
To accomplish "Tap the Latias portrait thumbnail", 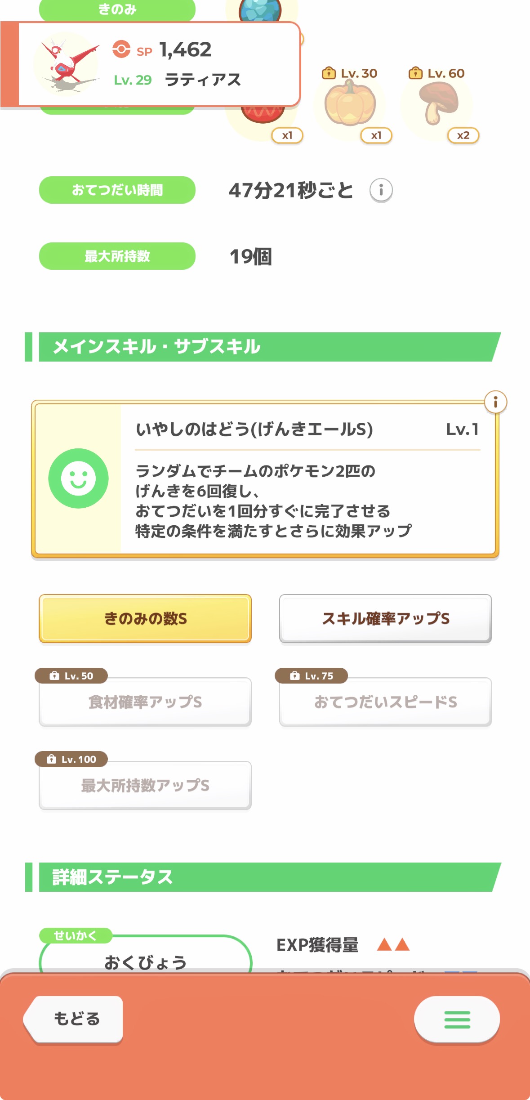I will click(x=68, y=63).
